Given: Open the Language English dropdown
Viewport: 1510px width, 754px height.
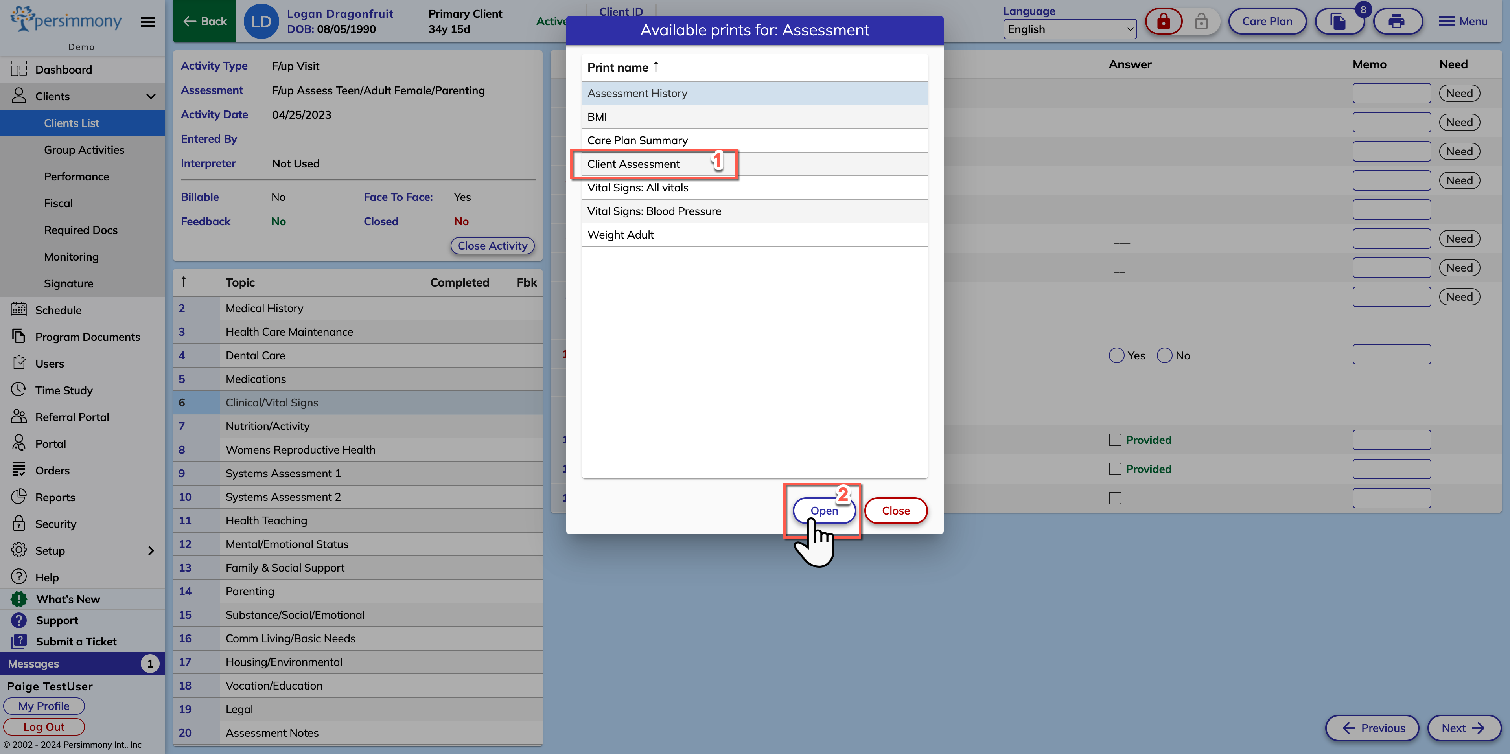Looking at the screenshot, I should (1069, 29).
